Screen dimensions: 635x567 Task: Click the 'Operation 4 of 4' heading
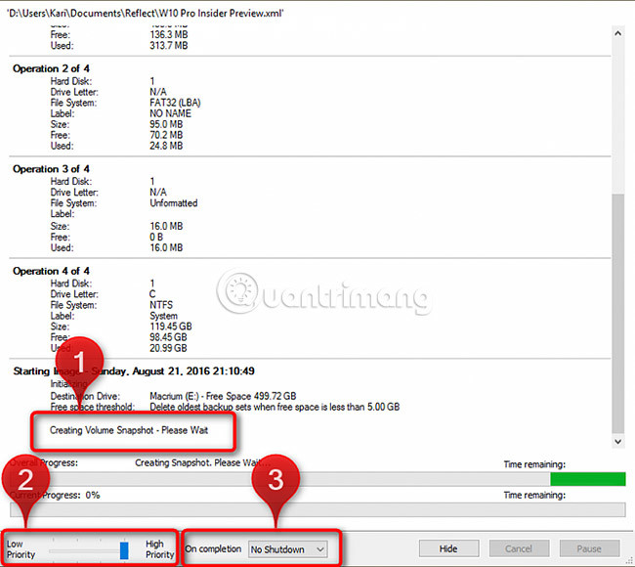point(51,271)
